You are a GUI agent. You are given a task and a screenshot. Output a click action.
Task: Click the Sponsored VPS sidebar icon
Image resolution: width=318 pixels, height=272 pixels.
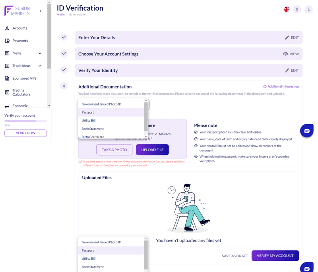point(7,78)
